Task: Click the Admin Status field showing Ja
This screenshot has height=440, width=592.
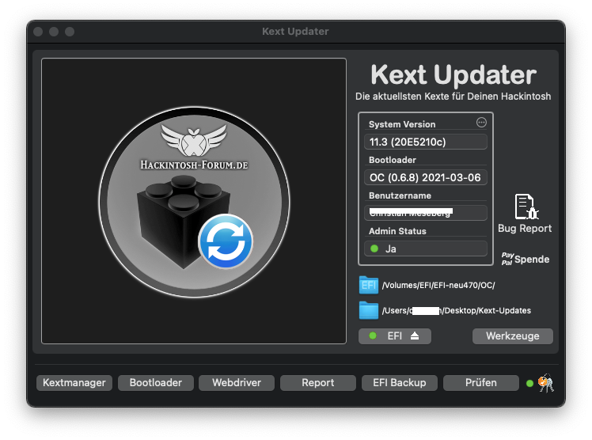Action: (x=426, y=248)
